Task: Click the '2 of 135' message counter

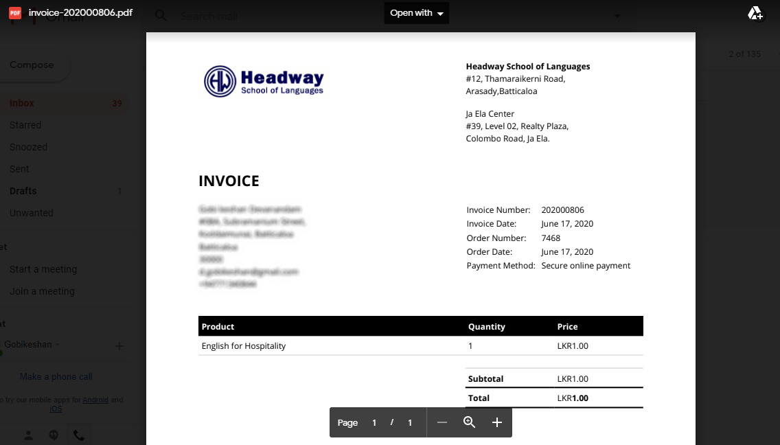Action: pyautogui.click(x=745, y=54)
